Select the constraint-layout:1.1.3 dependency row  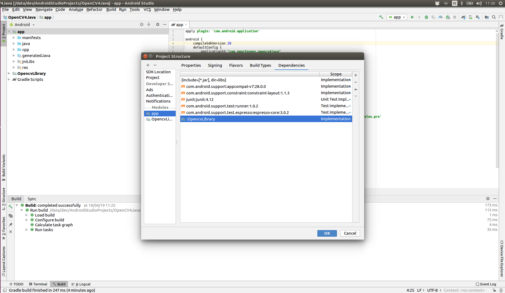point(266,93)
